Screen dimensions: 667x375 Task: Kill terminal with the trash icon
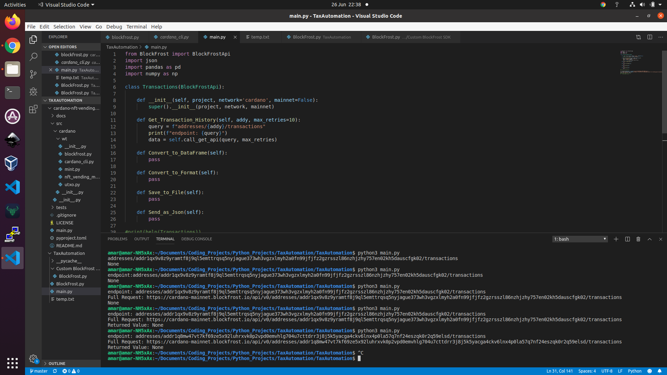point(639,239)
